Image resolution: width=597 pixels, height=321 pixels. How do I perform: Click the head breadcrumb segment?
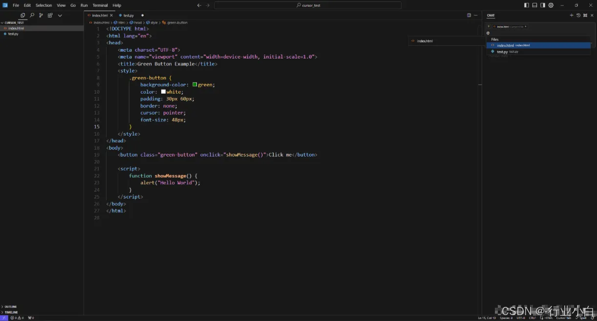pos(136,22)
